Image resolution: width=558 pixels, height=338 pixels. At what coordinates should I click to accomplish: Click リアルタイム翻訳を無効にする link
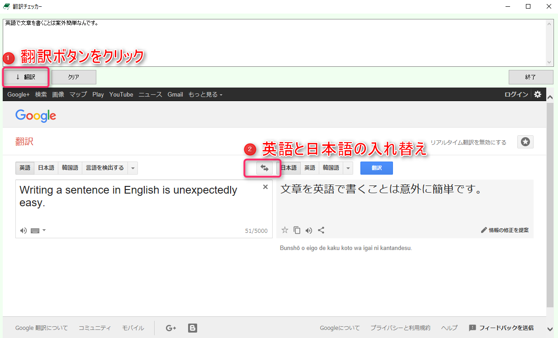pos(468,142)
